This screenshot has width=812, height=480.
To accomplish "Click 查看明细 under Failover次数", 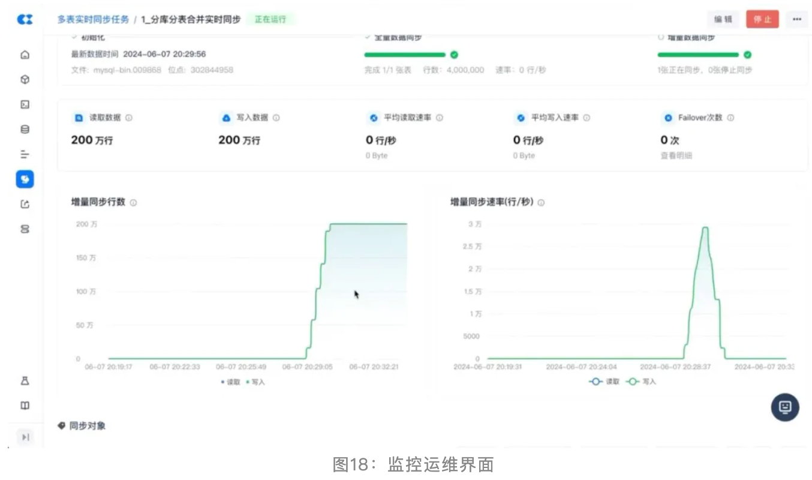I will [676, 155].
